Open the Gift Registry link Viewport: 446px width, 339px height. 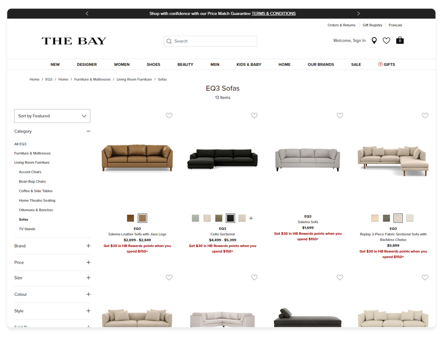(x=372, y=25)
